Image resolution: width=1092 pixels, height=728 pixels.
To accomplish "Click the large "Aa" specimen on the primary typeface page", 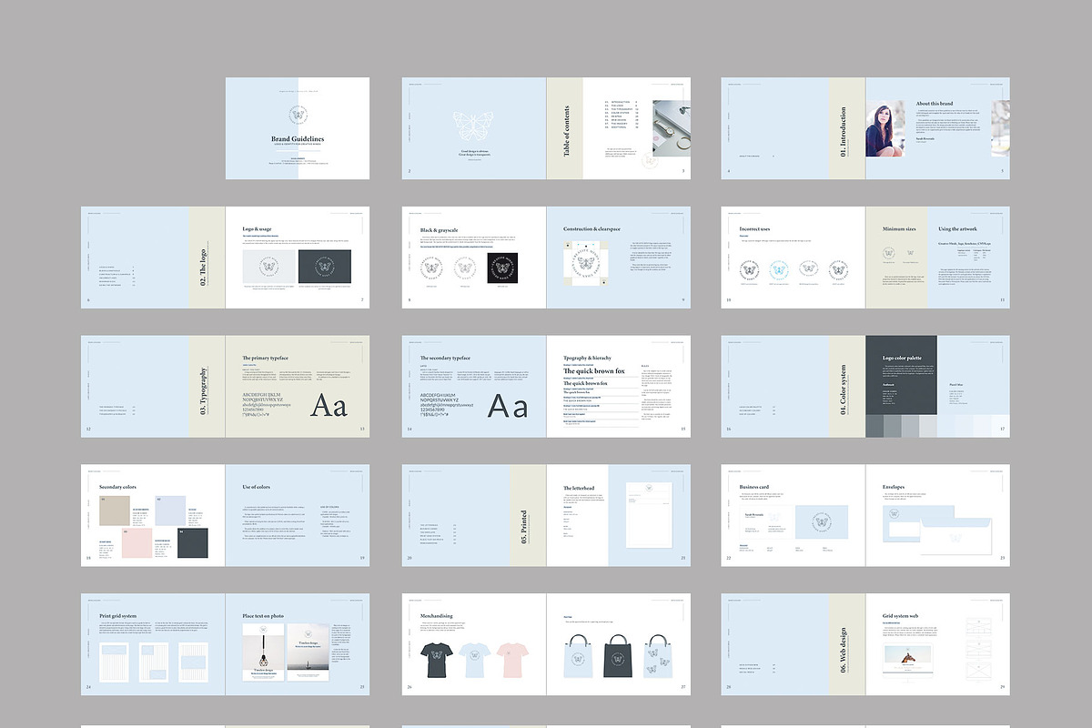I will pyautogui.click(x=329, y=404).
